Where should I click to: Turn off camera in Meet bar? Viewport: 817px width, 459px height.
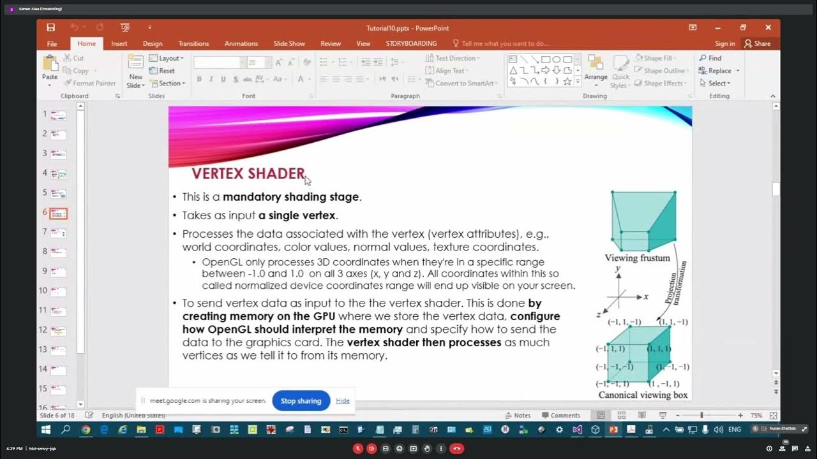(x=372, y=448)
